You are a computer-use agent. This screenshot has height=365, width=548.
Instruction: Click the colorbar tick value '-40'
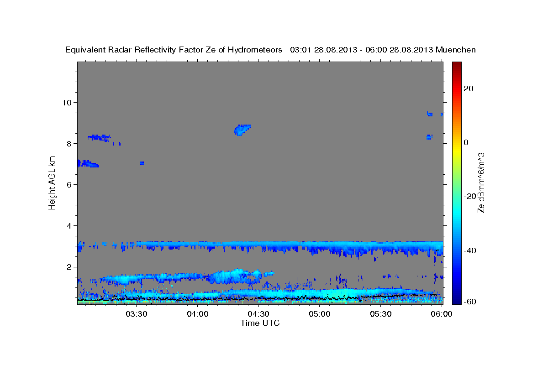point(470,250)
